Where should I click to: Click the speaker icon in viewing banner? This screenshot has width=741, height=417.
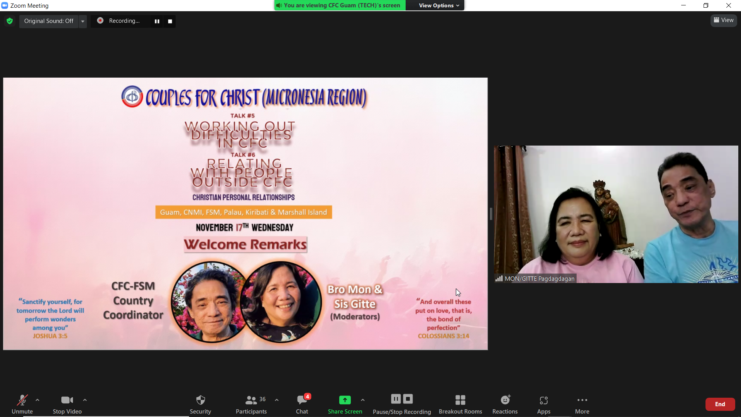point(279,5)
